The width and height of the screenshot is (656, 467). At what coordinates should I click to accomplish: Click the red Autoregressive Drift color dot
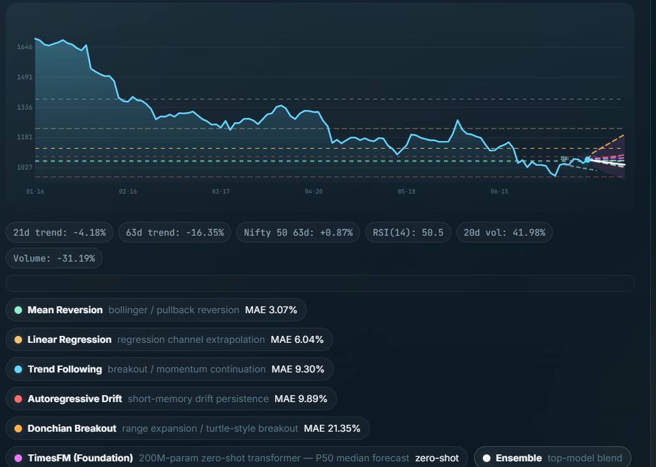click(x=18, y=399)
